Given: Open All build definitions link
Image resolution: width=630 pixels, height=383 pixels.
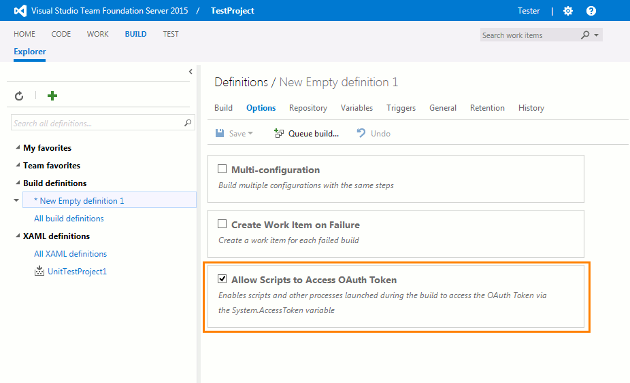Looking at the screenshot, I should 69,219.
